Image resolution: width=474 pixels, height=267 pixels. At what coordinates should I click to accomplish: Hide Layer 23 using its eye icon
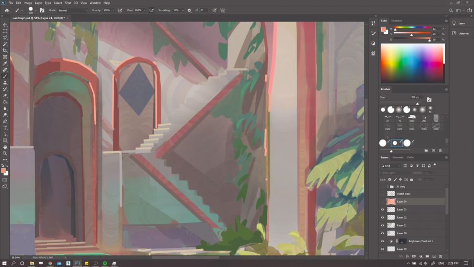[x=383, y=209]
